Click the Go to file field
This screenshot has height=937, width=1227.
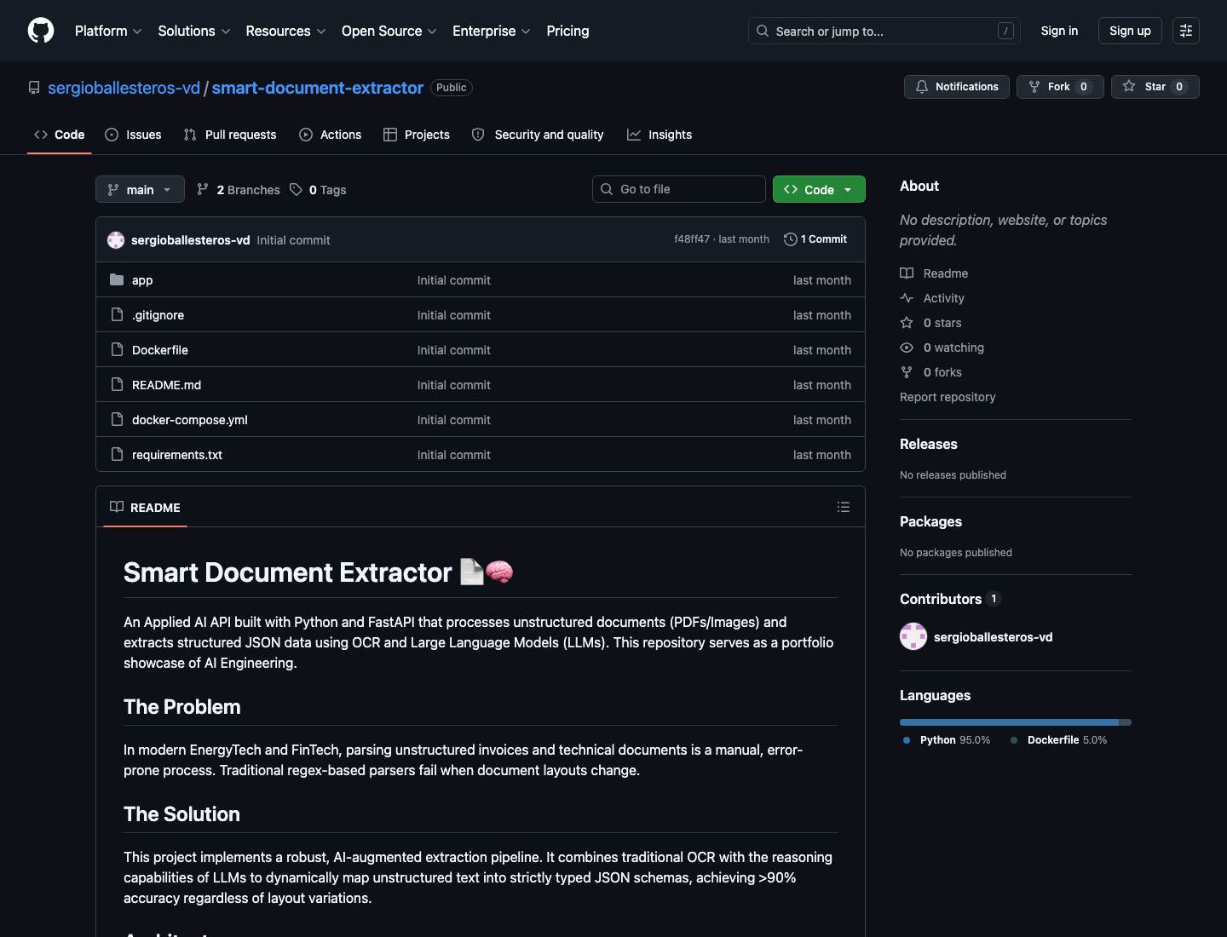coord(679,189)
